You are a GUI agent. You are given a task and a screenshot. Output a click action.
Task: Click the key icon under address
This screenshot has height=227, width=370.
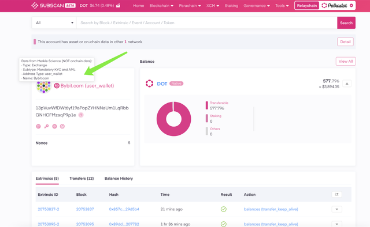46,126
